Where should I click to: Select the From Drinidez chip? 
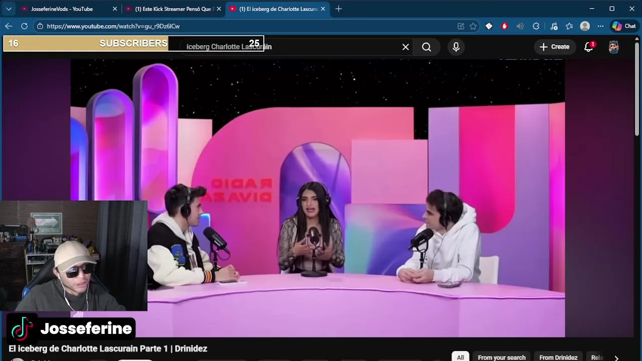point(558,357)
